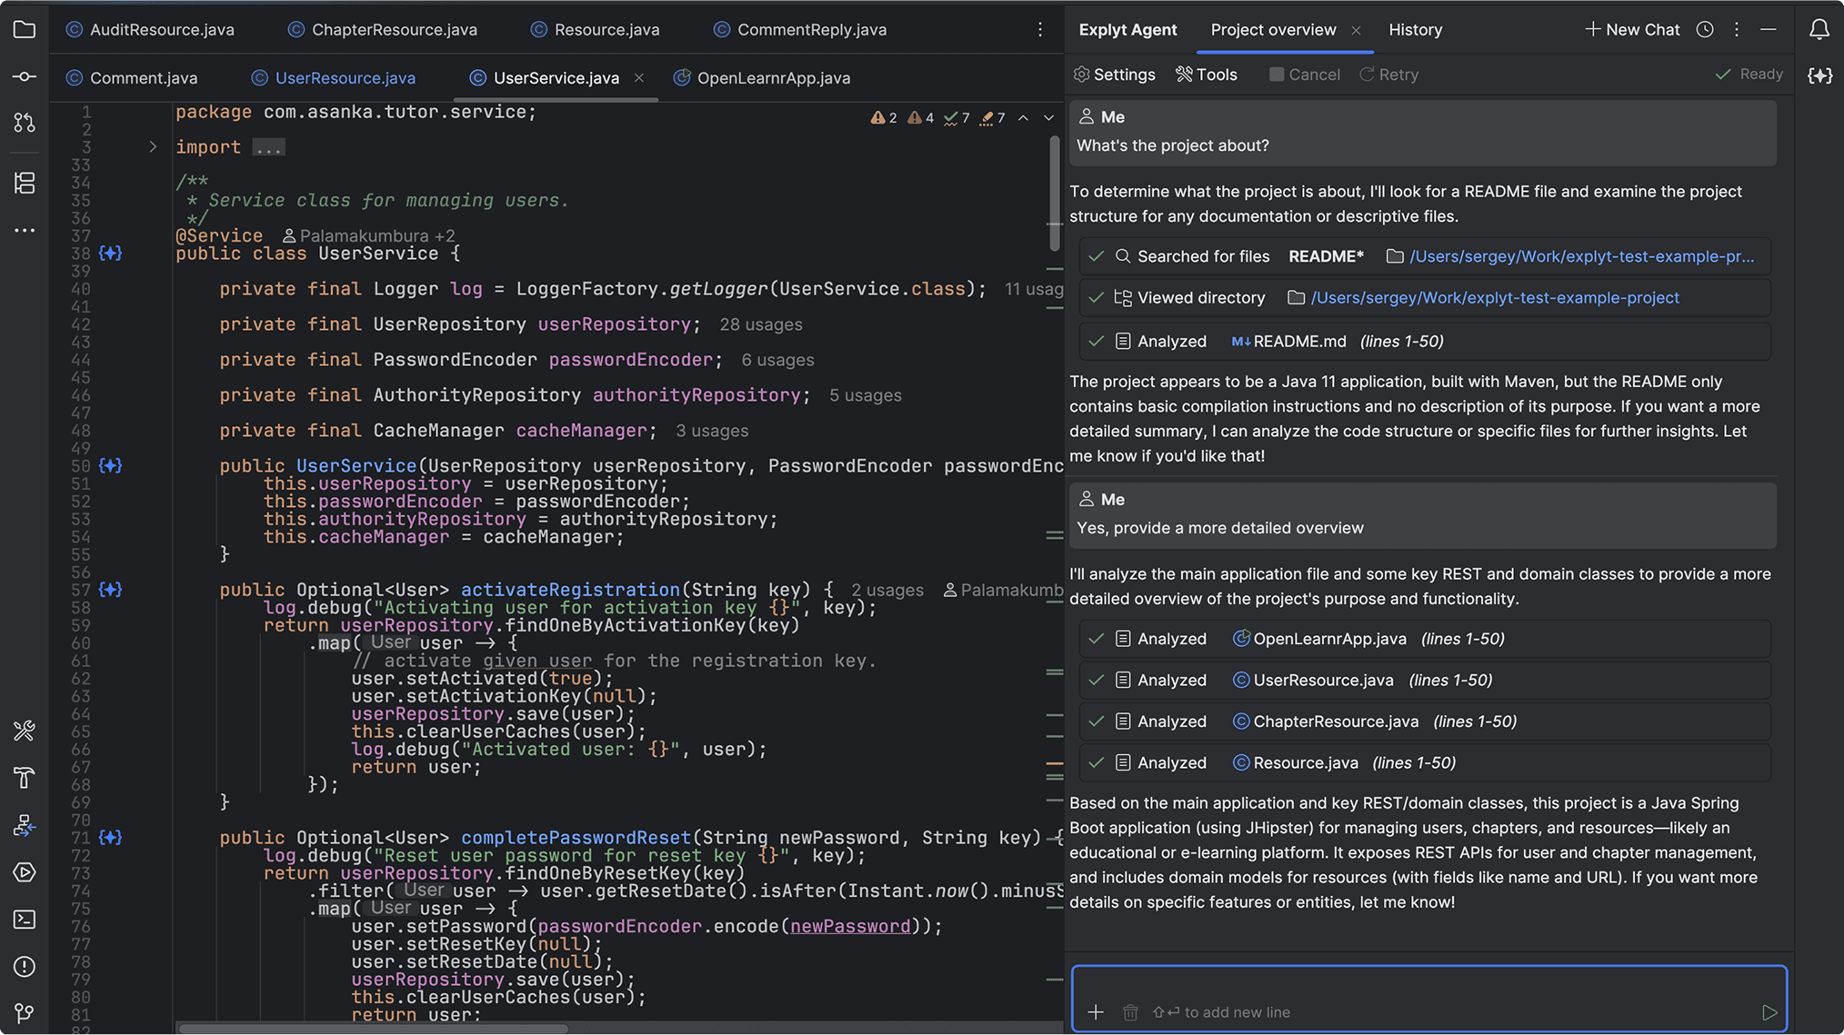Switch to the History tab
The image size is (1844, 1035).
(1415, 30)
